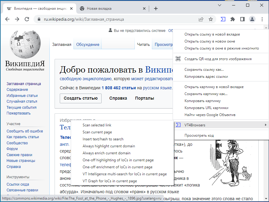Click the padlock site info icon
The height and width of the screenshot is (202, 269).
tap(39, 19)
